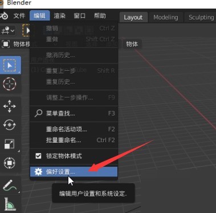Select the Transform tool
The width and height of the screenshot is (216, 213).
pos(10,163)
